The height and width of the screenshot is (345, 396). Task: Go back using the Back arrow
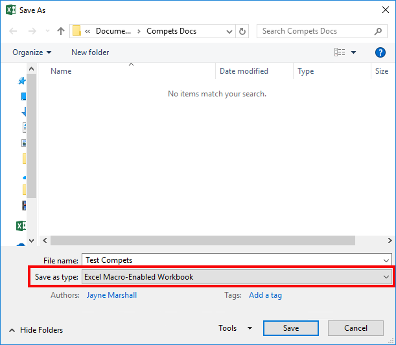pyautogui.click(x=13, y=31)
